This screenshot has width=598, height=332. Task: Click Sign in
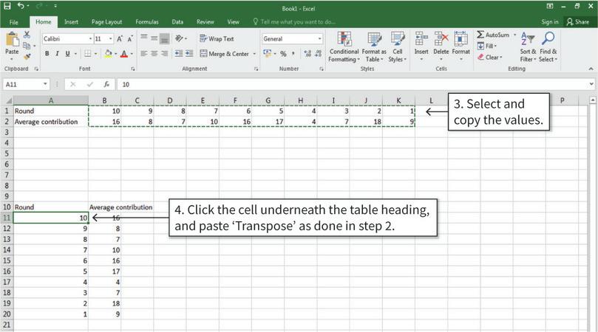tap(549, 22)
